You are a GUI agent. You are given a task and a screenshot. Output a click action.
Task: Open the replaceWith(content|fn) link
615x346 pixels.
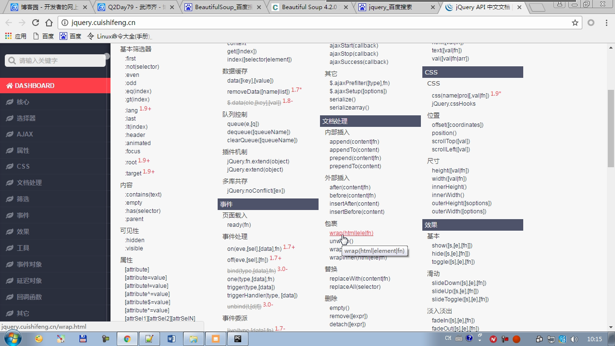tap(359, 279)
